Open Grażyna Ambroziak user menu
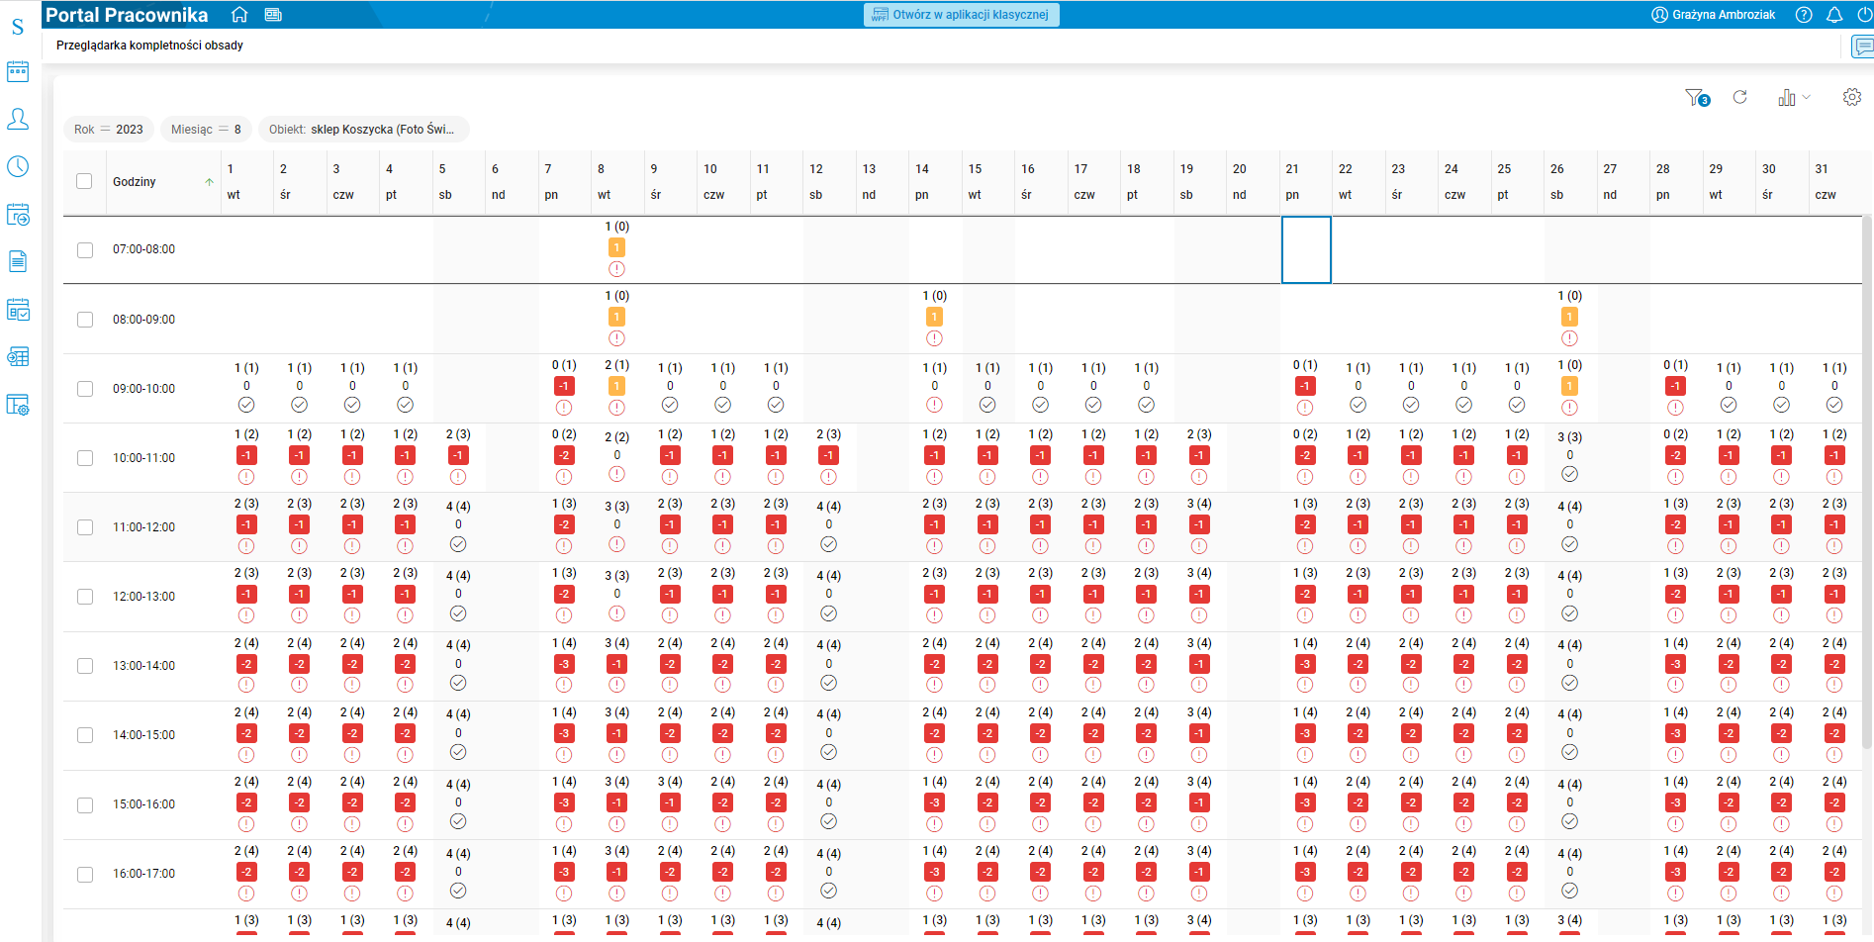This screenshot has width=1874, height=942. [x=1714, y=15]
